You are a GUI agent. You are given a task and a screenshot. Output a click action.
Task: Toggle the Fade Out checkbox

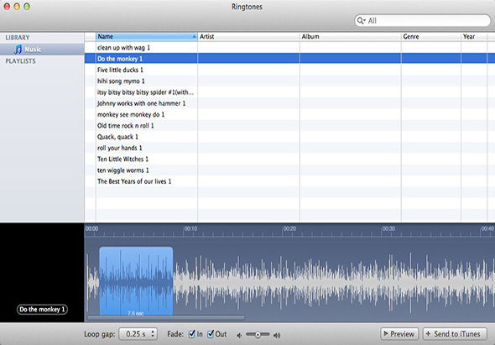(211, 334)
